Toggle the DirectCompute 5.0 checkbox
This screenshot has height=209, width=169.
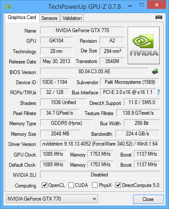click(118, 185)
